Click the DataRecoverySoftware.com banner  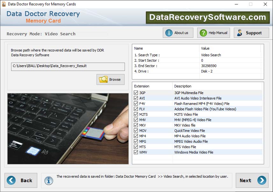pos(209,17)
